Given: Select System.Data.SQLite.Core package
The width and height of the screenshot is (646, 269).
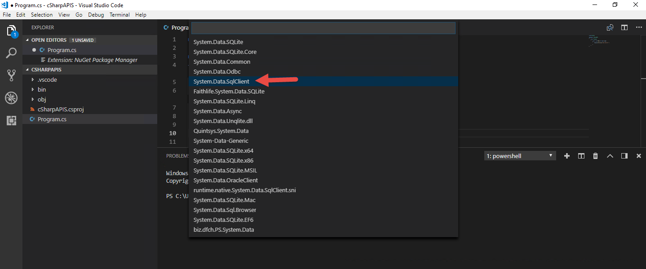Looking at the screenshot, I should (323, 52).
